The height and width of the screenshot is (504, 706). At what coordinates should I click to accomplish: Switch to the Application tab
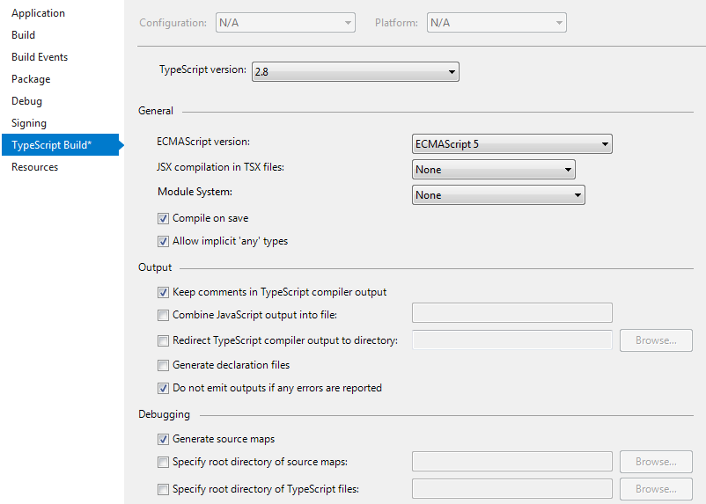[x=38, y=13]
